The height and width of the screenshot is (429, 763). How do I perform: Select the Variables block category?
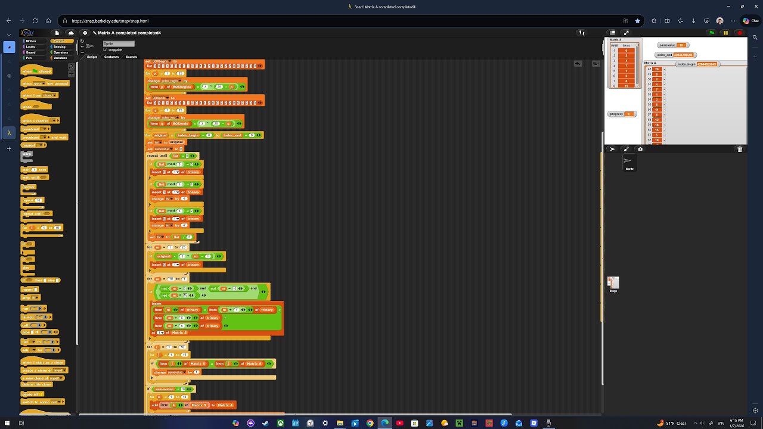pos(63,58)
